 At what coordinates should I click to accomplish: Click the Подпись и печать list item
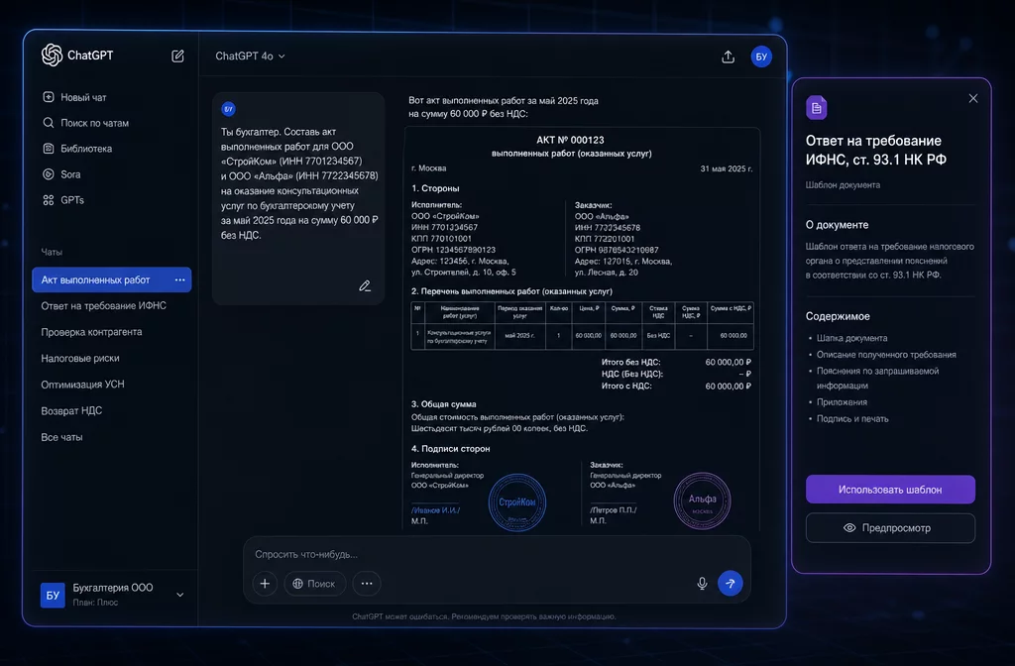[x=852, y=419]
